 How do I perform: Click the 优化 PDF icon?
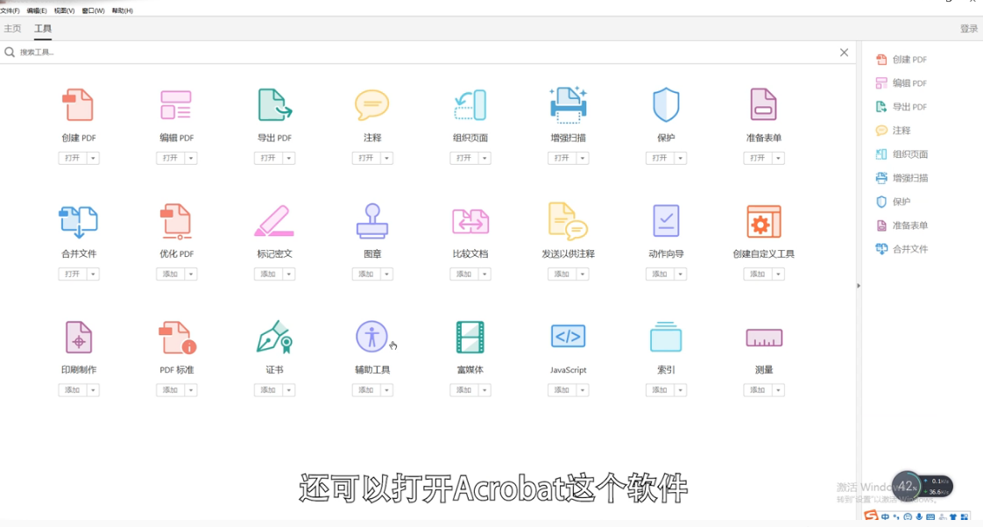pos(176,222)
